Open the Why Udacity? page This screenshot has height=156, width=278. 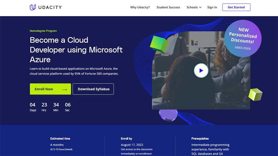click(140, 7)
